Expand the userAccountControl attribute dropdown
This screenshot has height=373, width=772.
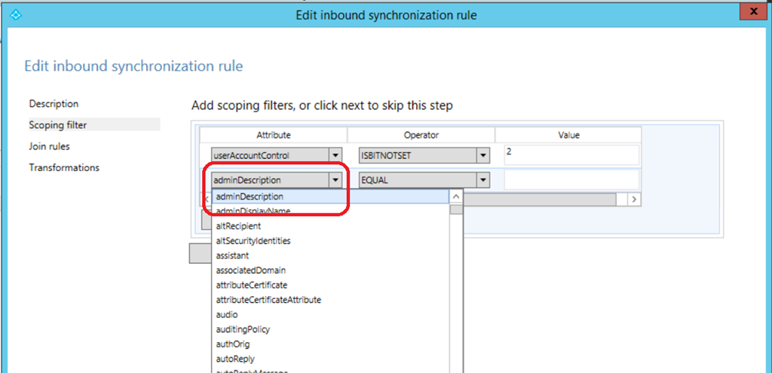[335, 155]
